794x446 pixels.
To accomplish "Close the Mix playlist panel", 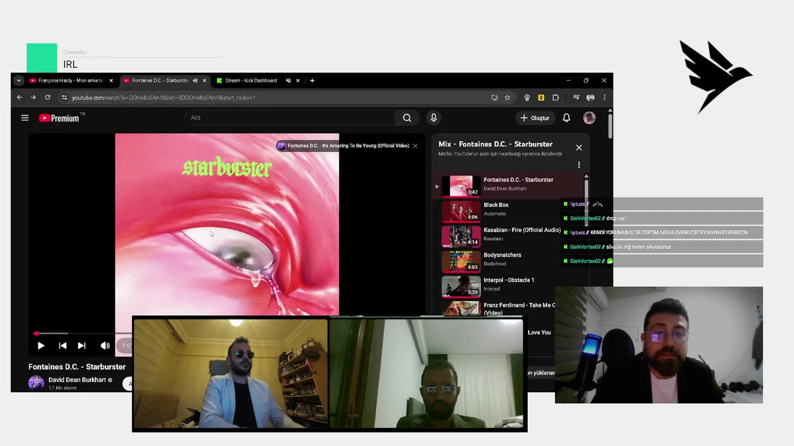I will click(579, 147).
